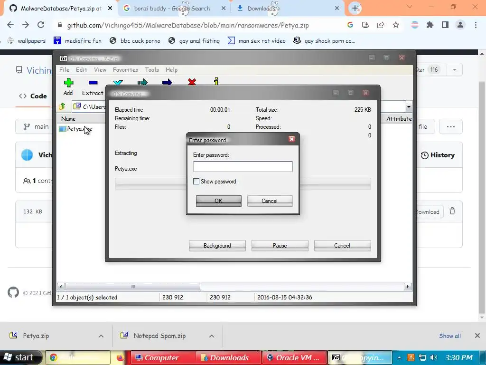The height and width of the screenshot is (365, 486).
Task: Click the Attributes column header in 7-Zip
Action: (399, 118)
